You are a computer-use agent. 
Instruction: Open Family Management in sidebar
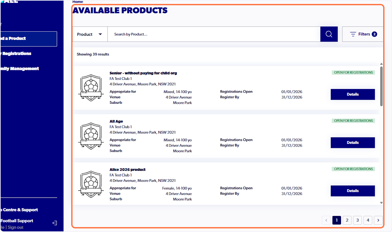20,68
